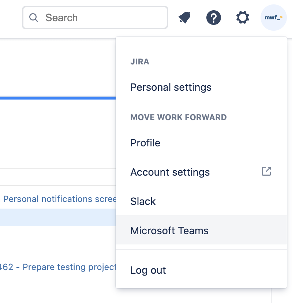Select Slack in the dropdown menu
Viewport: 292px width, 303px height.
pyautogui.click(x=143, y=201)
